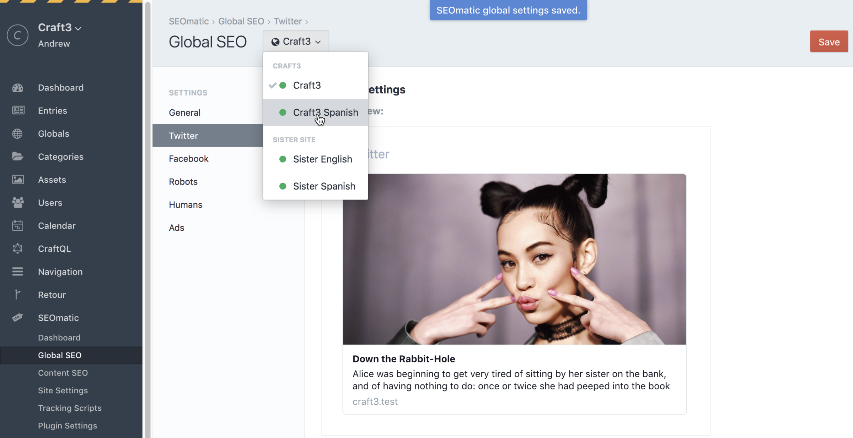Follow the Global SEO breadcrumb link
Image resolution: width=853 pixels, height=438 pixels.
(x=241, y=21)
